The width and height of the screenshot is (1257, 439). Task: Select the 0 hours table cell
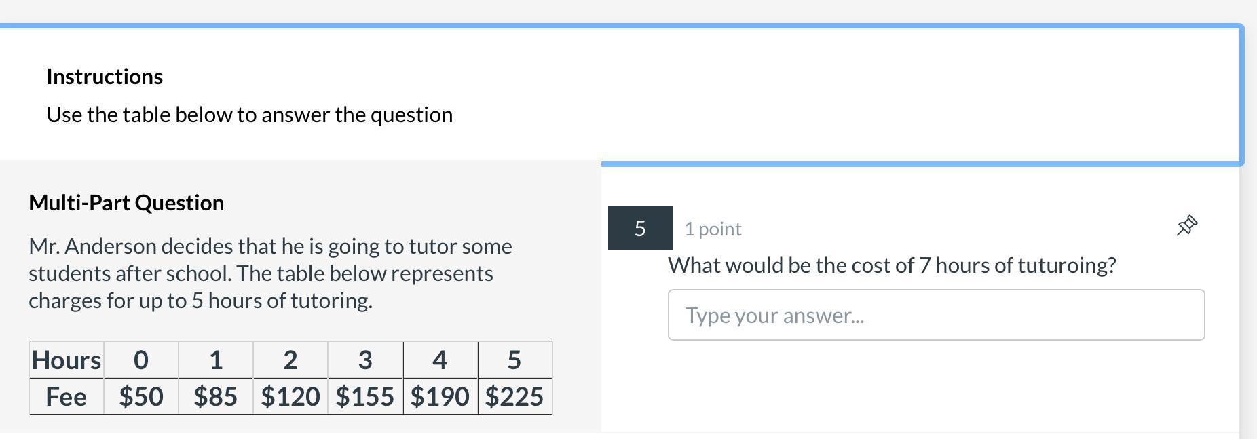click(141, 360)
